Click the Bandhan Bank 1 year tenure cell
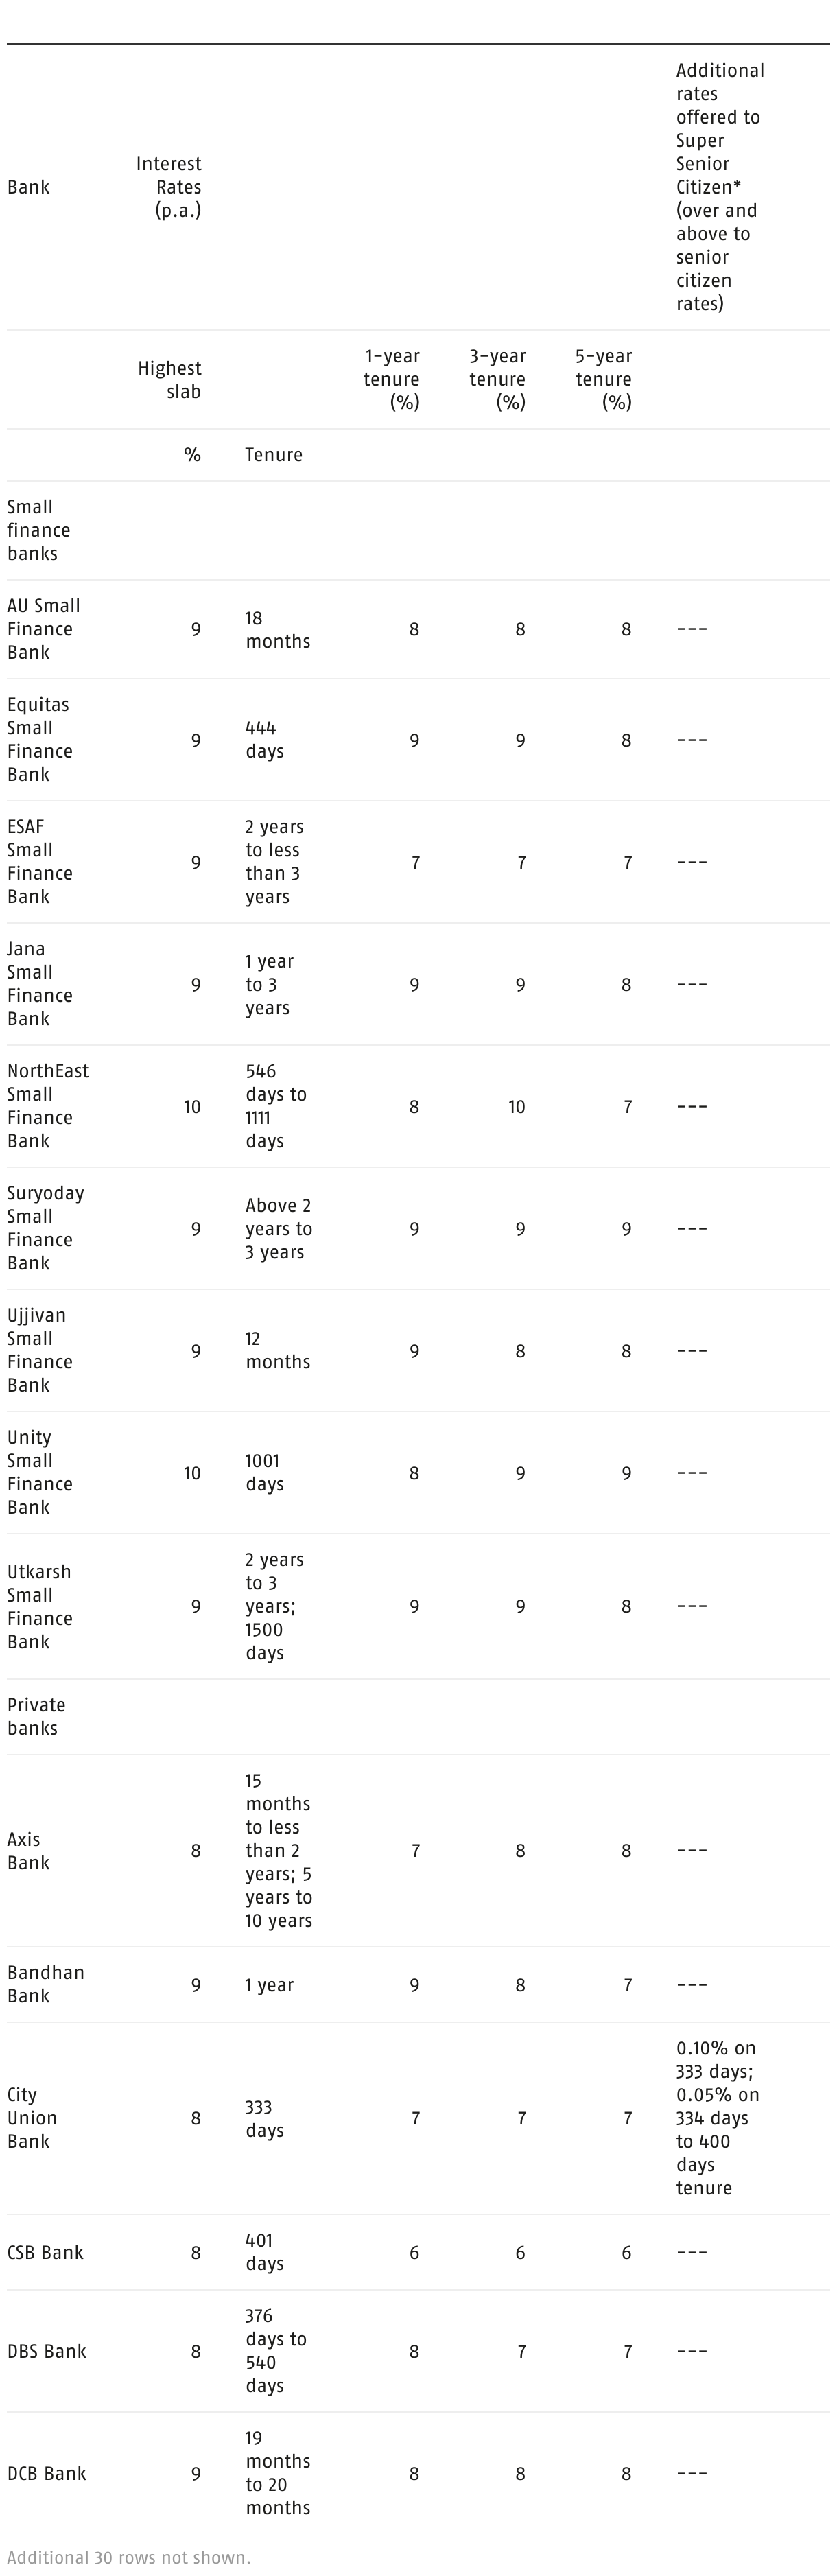Screen dimensions: 837x2576 tap(269, 1985)
